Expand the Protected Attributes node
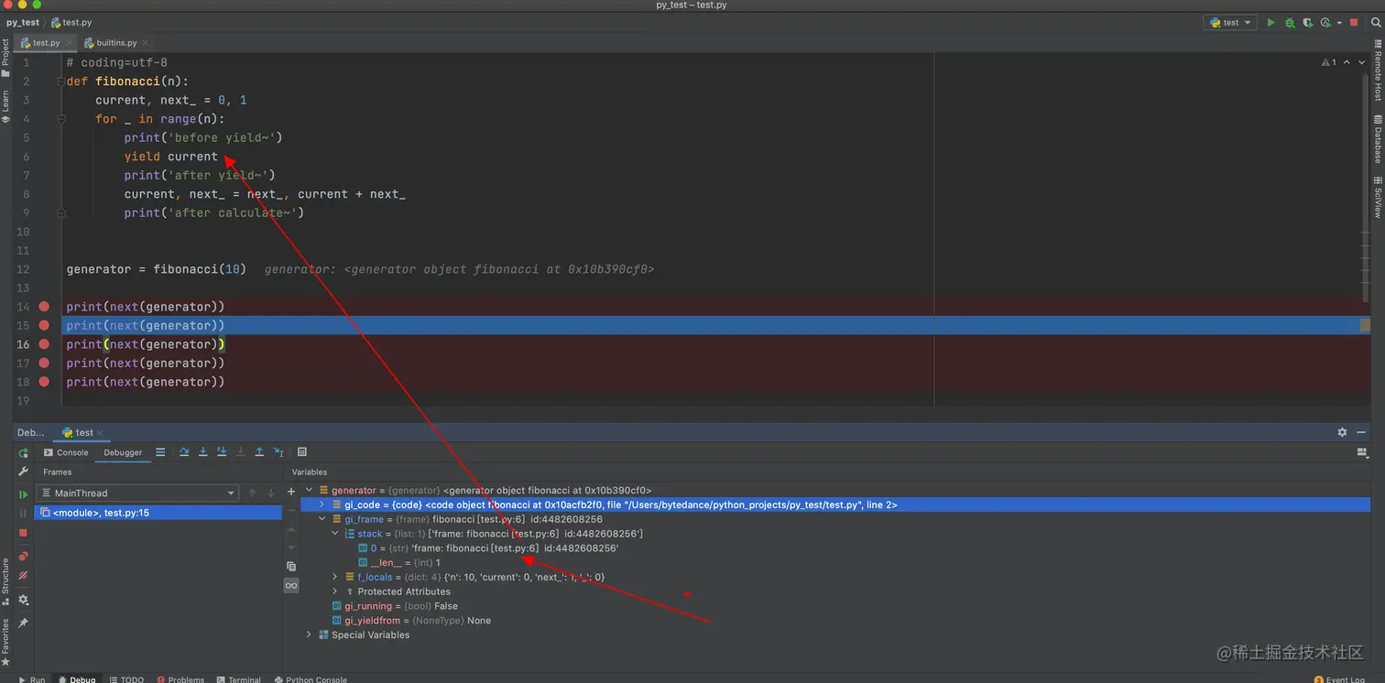Viewport: 1385px width, 683px height. pyautogui.click(x=335, y=591)
